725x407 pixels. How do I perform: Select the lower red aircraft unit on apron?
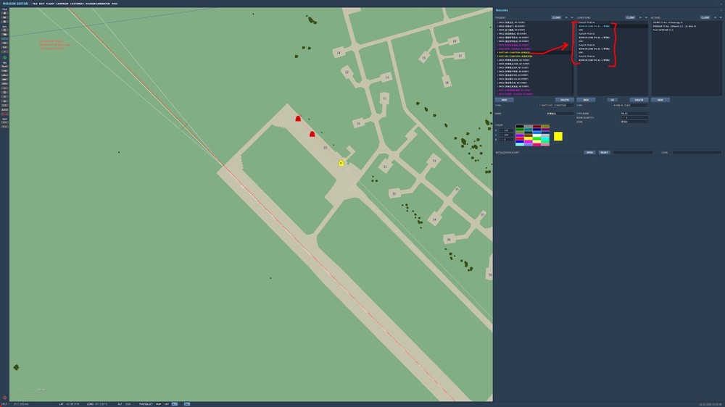tap(312, 134)
